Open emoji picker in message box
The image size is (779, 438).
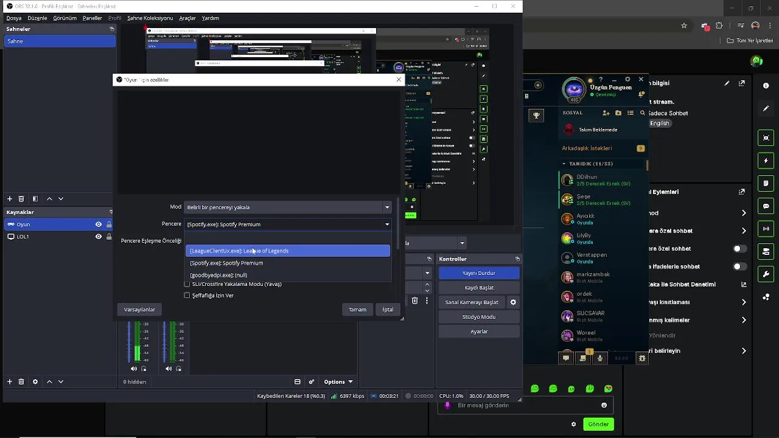coord(604,405)
